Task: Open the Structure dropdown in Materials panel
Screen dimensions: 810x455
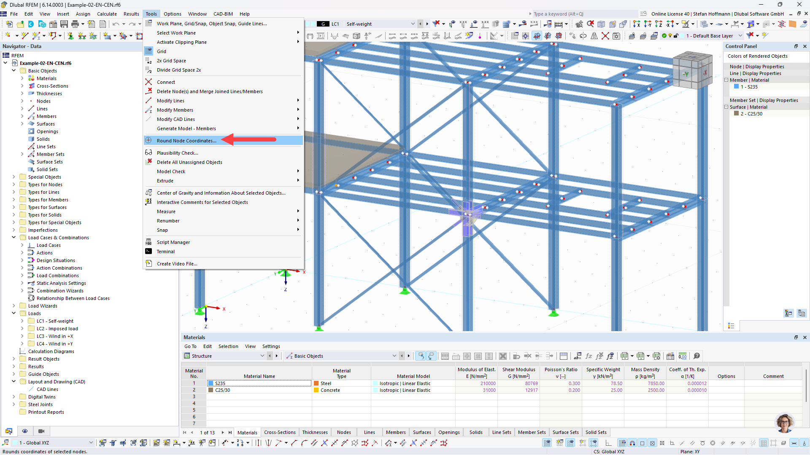Action: coord(262,356)
